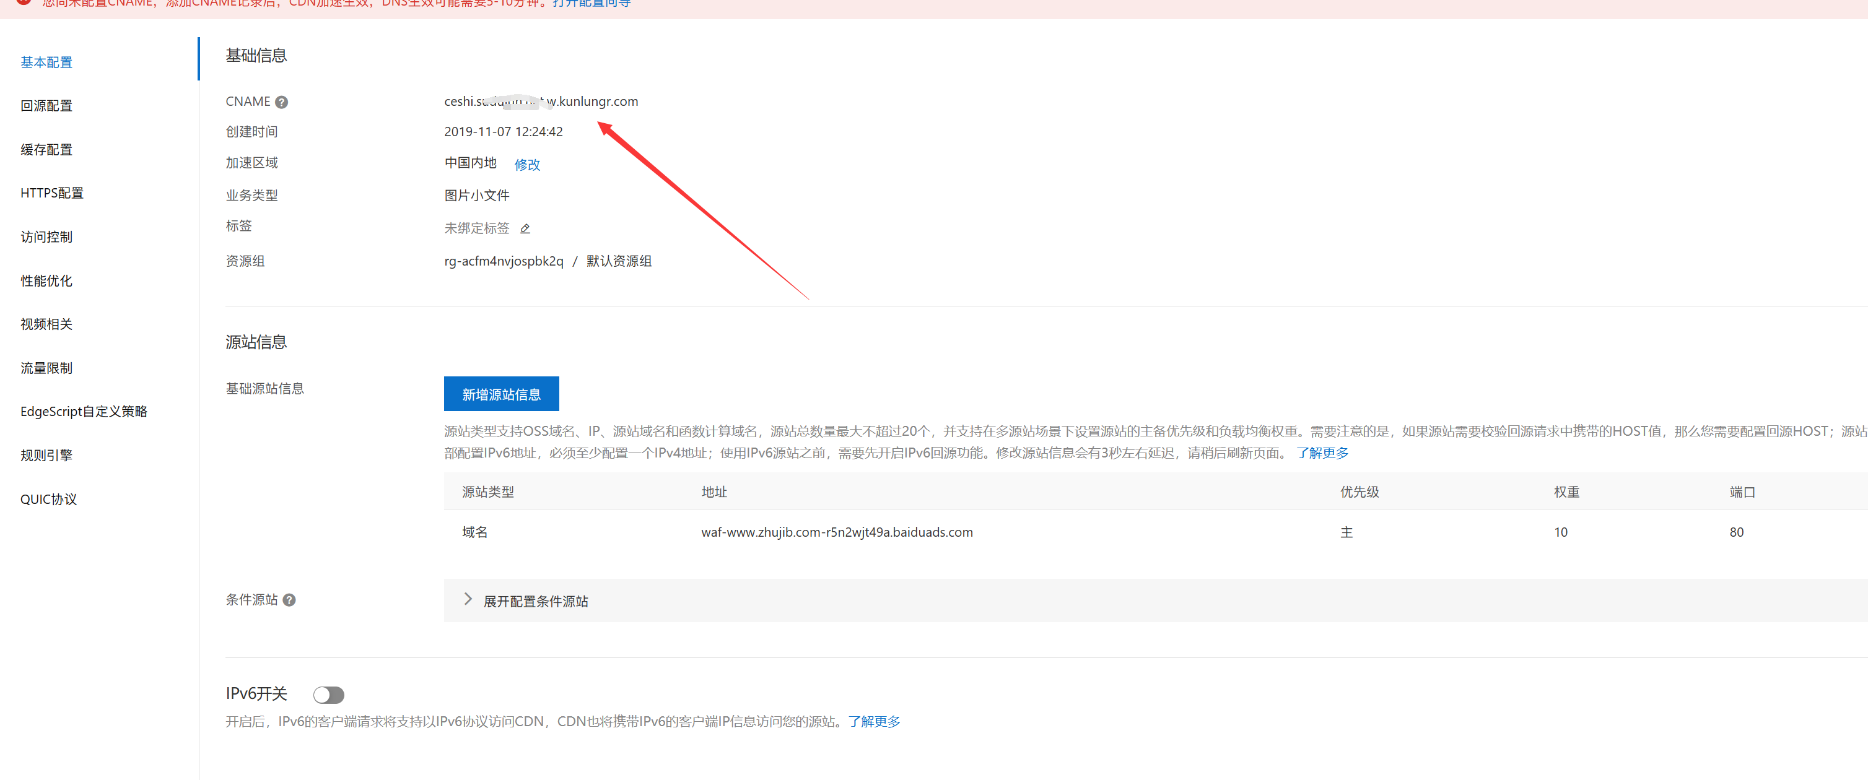Viewport: 1868px width, 780px height.
Task: Click 了解更多 link in the IPv6 description
Action: tap(874, 721)
